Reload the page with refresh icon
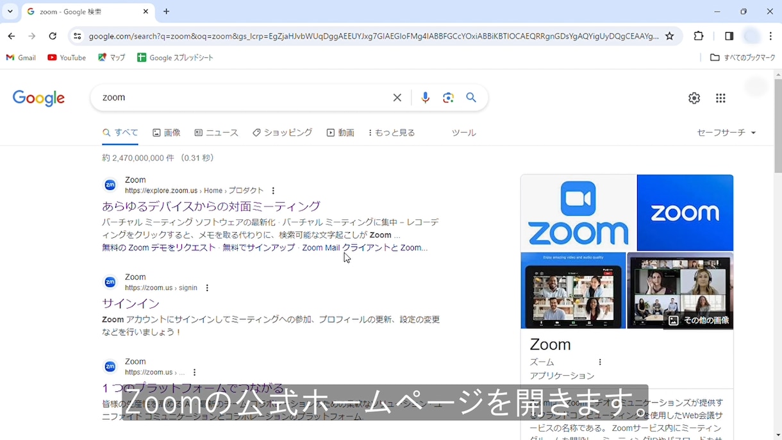This screenshot has height=440, width=782. [x=53, y=37]
